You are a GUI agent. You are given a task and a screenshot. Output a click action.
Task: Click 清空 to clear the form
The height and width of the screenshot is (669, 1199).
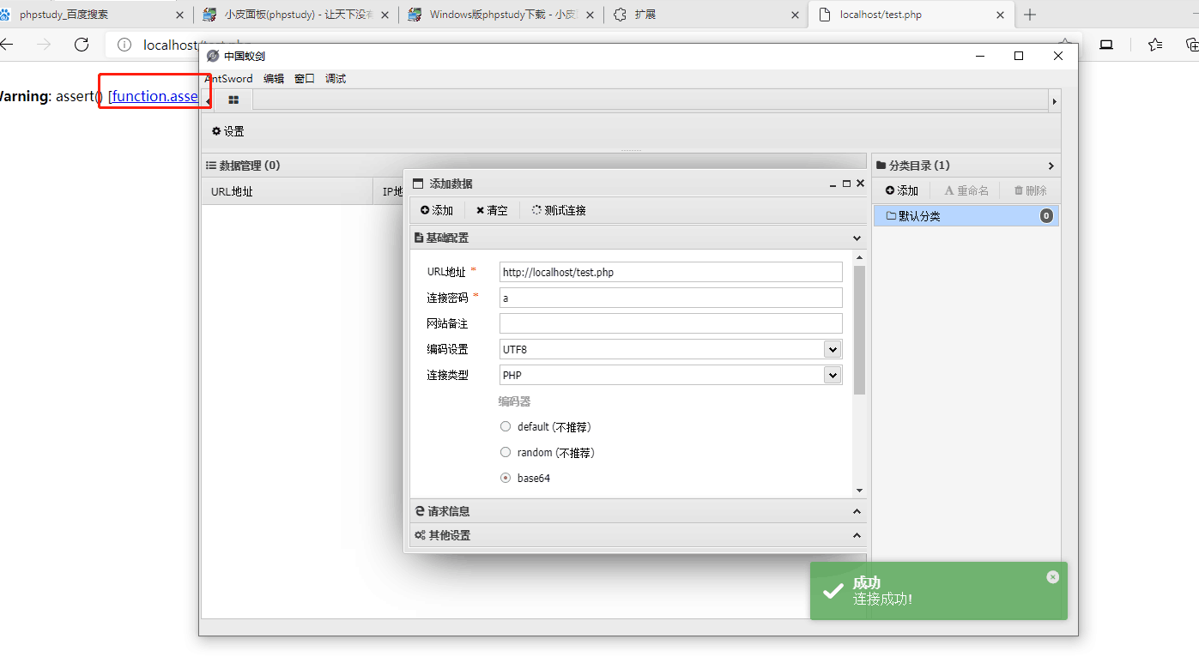click(x=492, y=210)
